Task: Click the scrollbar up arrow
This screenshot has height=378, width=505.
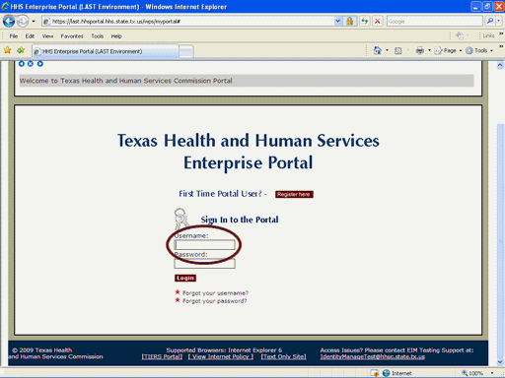Action: [500, 65]
